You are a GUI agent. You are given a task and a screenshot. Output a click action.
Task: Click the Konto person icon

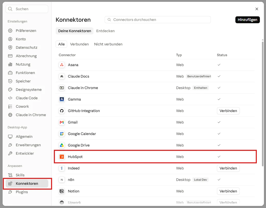pyautogui.click(x=10, y=39)
